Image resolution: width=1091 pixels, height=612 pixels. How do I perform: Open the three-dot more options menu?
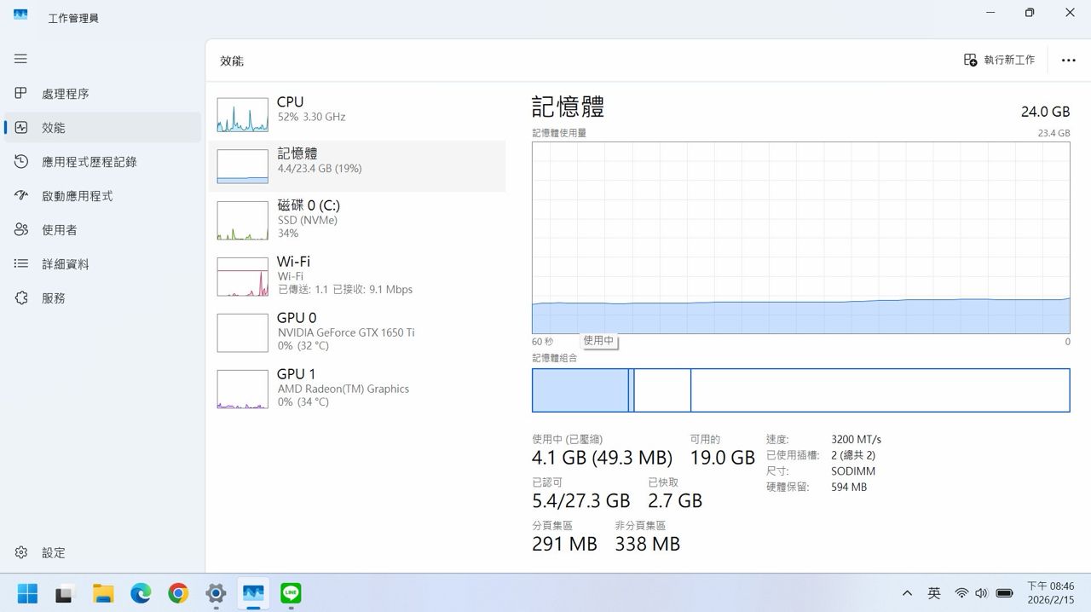click(x=1068, y=61)
